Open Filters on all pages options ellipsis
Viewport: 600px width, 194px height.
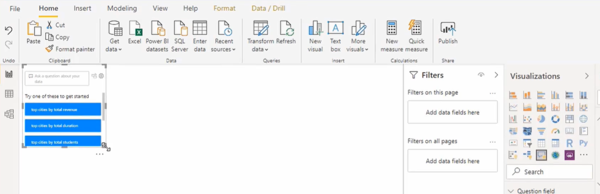coord(493,142)
